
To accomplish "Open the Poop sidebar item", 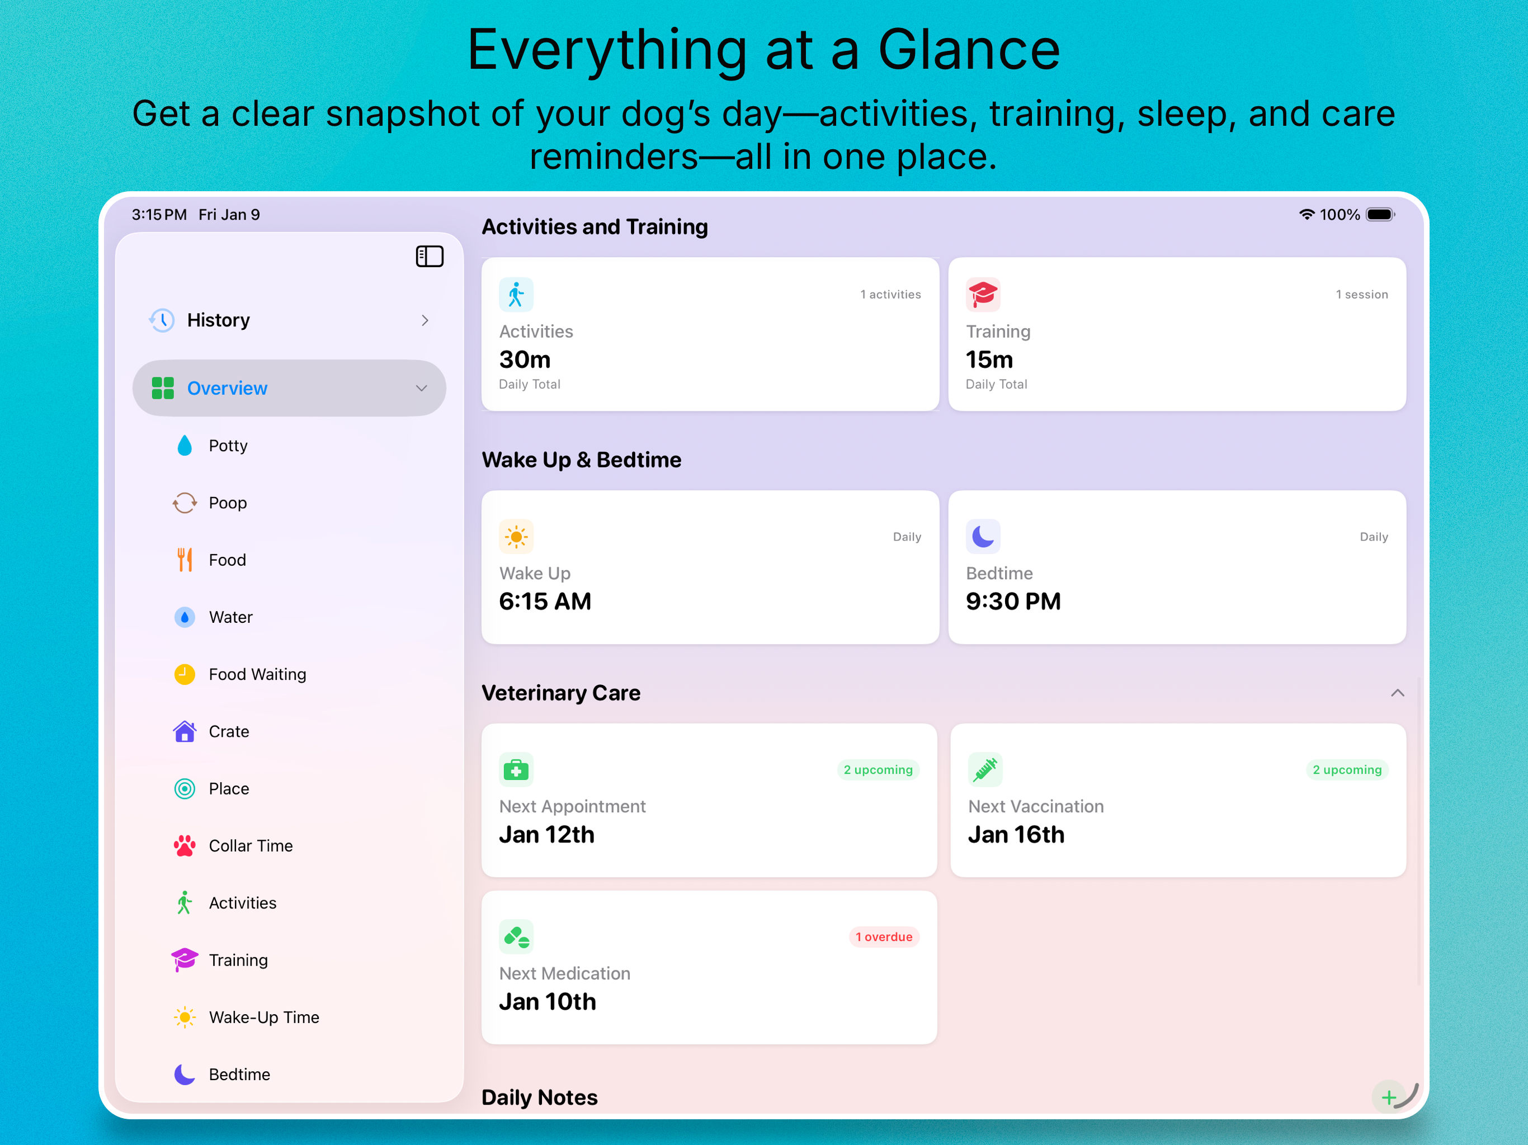I will 289,503.
